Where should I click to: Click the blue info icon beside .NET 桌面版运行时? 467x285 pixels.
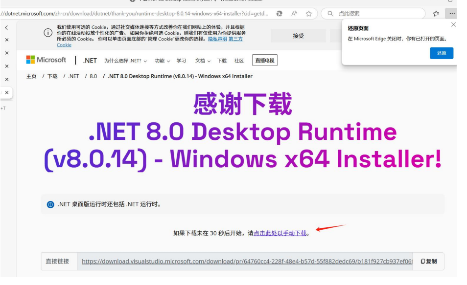[x=50, y=204]
